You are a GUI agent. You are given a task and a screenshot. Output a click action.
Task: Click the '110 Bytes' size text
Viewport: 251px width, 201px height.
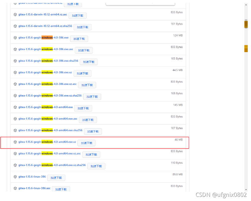coord(177,163)
